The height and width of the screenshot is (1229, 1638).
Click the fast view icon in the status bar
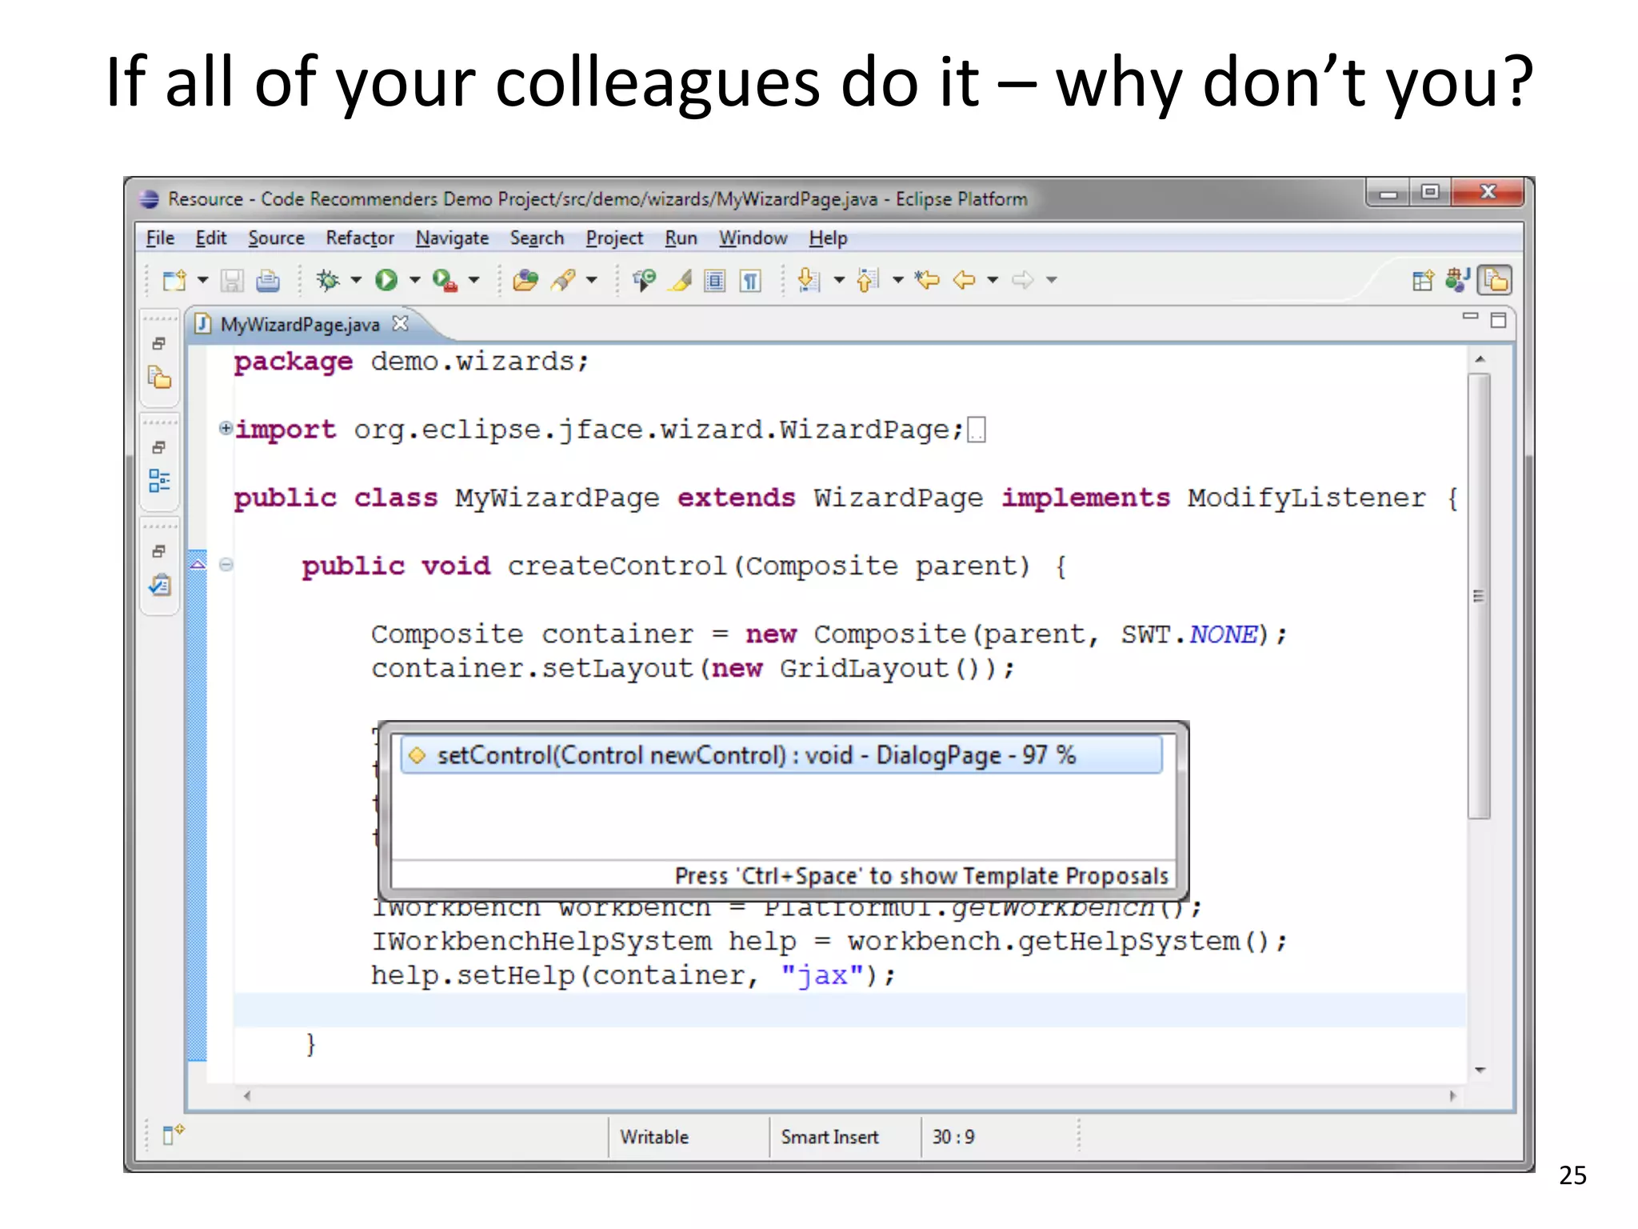coord(173,1135)
